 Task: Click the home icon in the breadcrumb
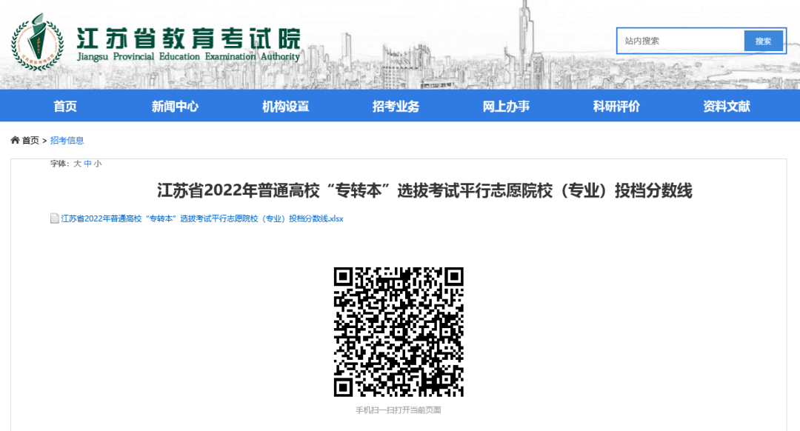pos(15,140)
